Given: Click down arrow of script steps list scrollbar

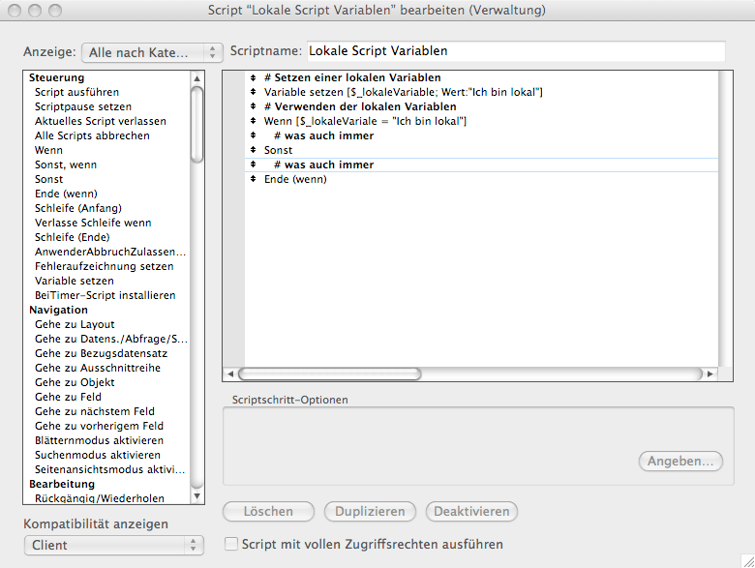Looking at the screenshot, I should pos(197,496).
